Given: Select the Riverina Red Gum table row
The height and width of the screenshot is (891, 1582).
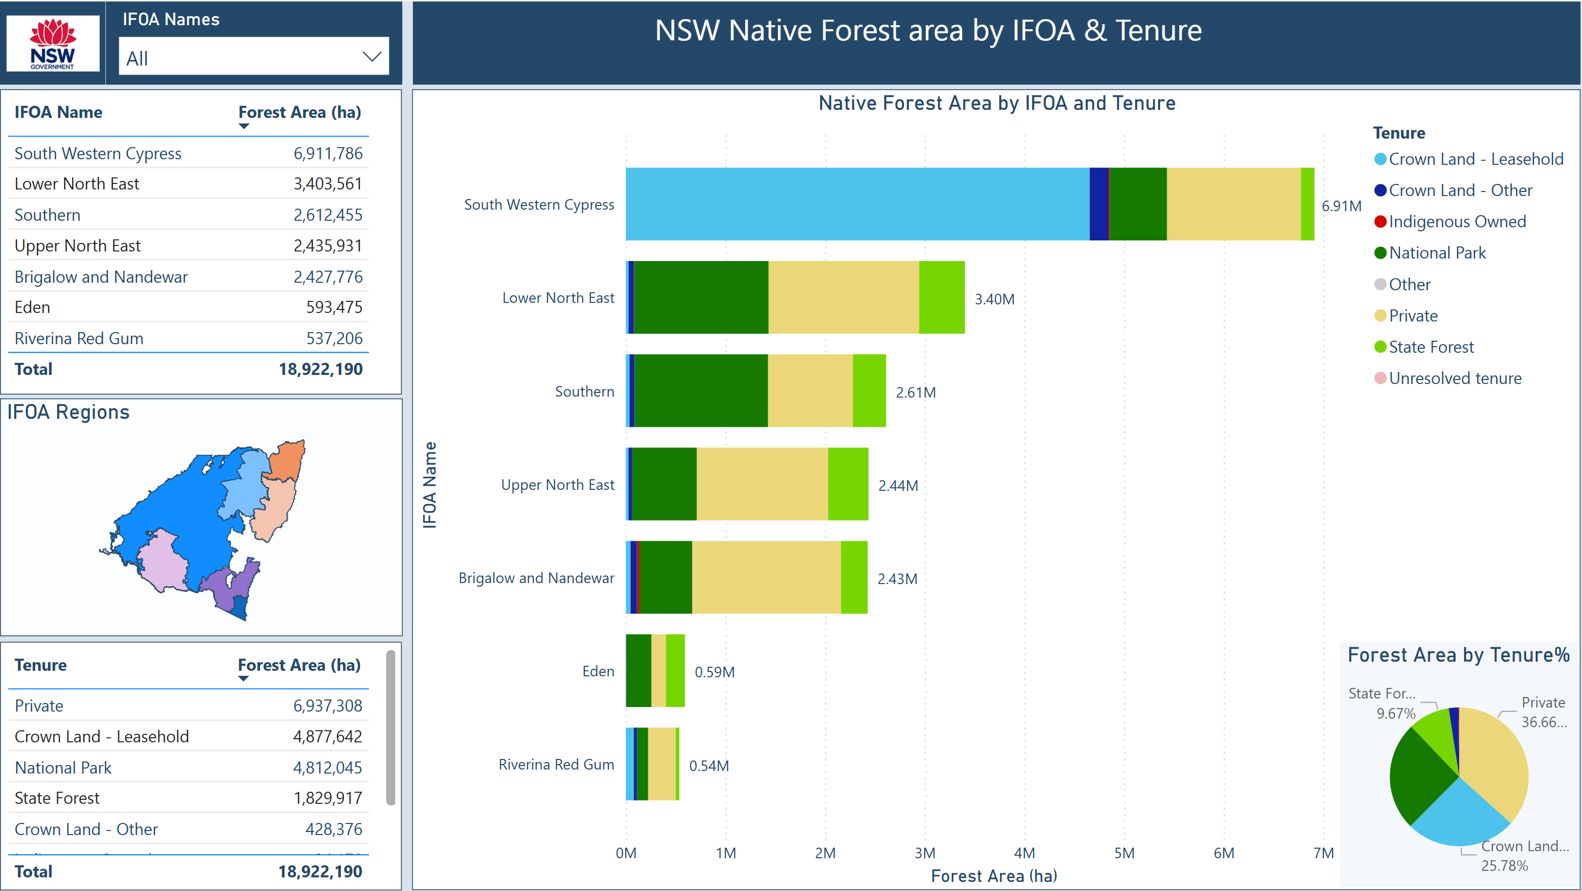Looking at the screenshot, I should 189,338.
